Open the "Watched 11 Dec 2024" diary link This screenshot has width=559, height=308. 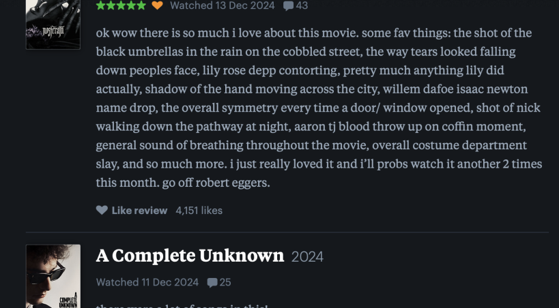(x=147, y=282)
